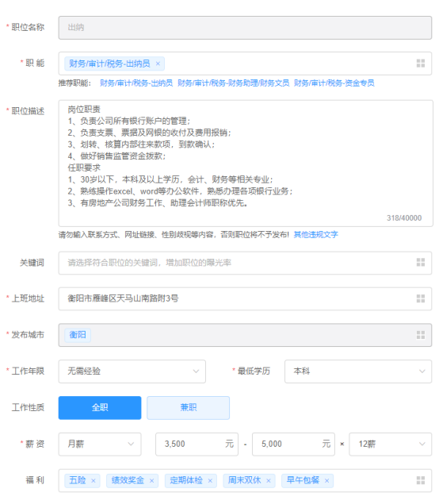The height and width of the screenshot is (504, 439).
Task: Expand the 工作年限 dropdown showing 无需经验
Action: [x=132, y=371]
